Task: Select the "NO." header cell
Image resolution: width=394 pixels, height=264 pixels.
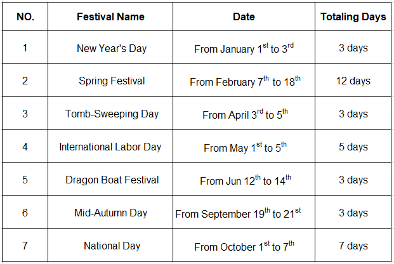Action: [25, 17]
